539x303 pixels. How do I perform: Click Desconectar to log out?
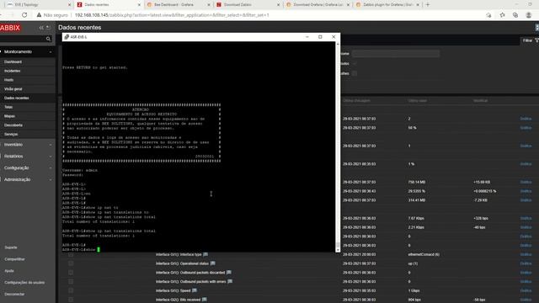click(x=14, y=294)
